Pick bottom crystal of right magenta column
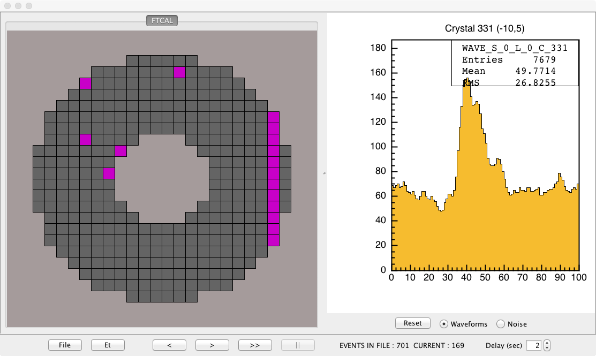Screen dimensions: 596x356 (x=273, y=240)
